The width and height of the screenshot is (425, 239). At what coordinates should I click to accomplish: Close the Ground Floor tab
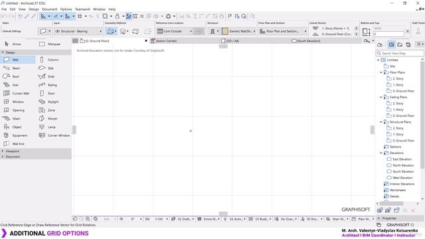[146, 41]
